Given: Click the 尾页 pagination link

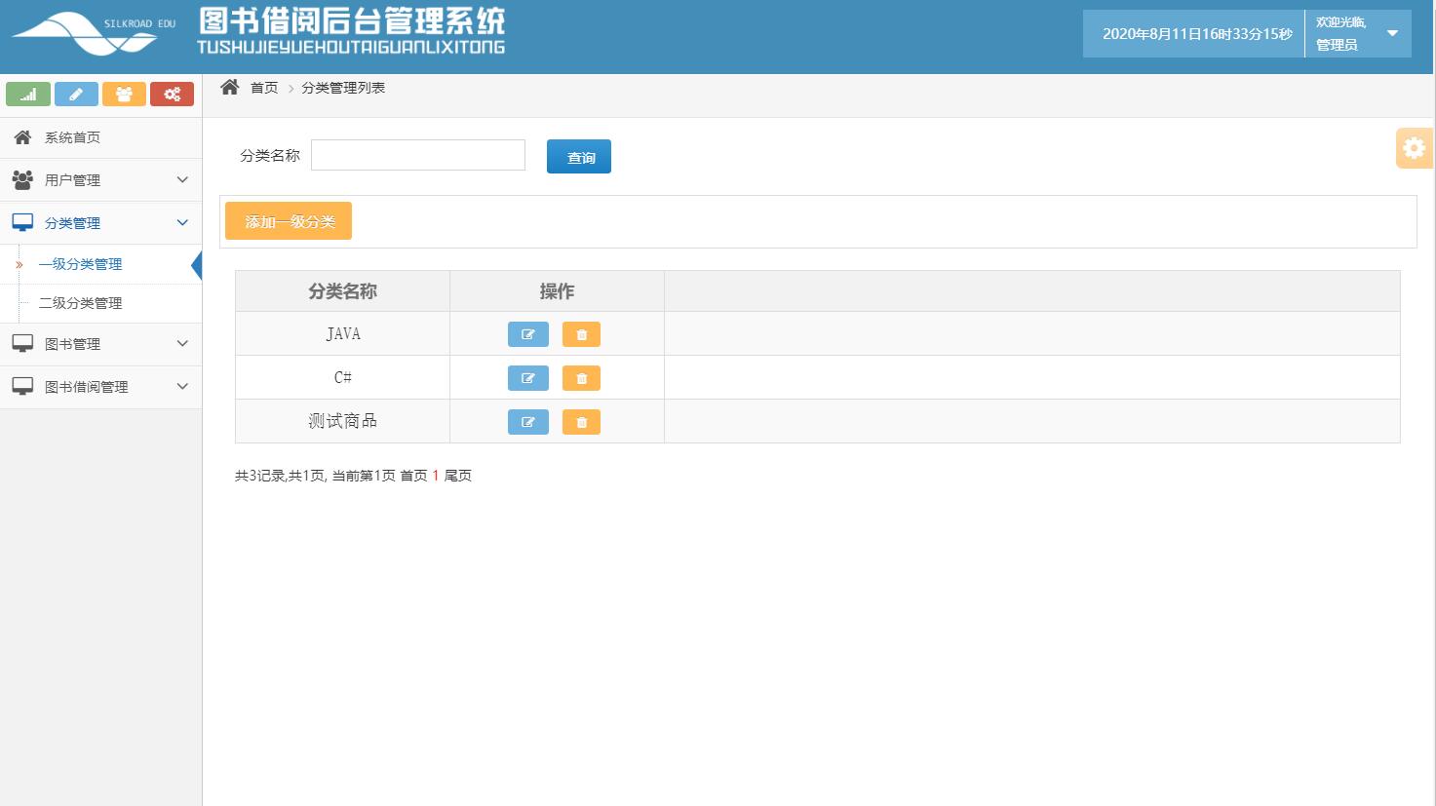Looking at the screenshot, I should coord(458,476).
